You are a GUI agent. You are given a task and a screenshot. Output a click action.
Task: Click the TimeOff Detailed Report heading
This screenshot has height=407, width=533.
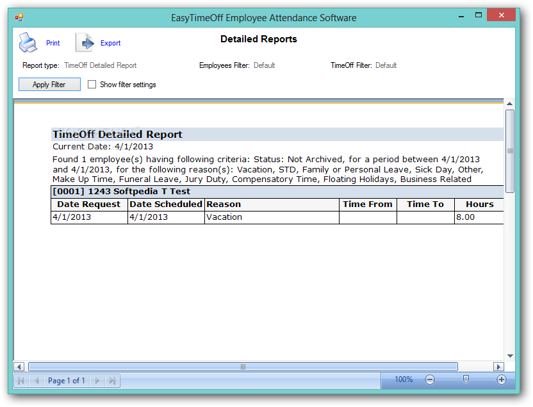(117, 135)
